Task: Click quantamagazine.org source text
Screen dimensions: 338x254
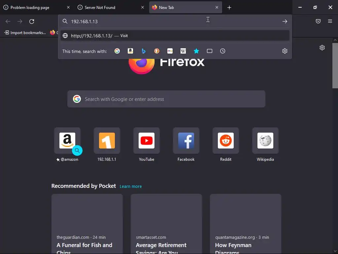Action: [x=235, y=237]
